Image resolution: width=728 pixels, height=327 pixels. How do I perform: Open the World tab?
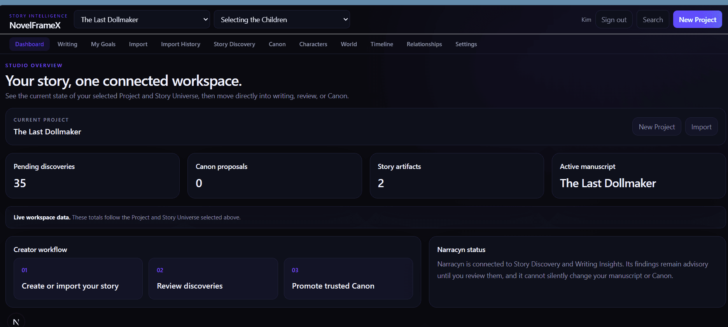(348, 44)
